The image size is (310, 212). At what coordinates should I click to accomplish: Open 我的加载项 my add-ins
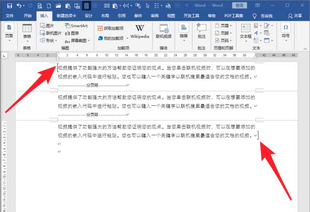click(113, 38)
